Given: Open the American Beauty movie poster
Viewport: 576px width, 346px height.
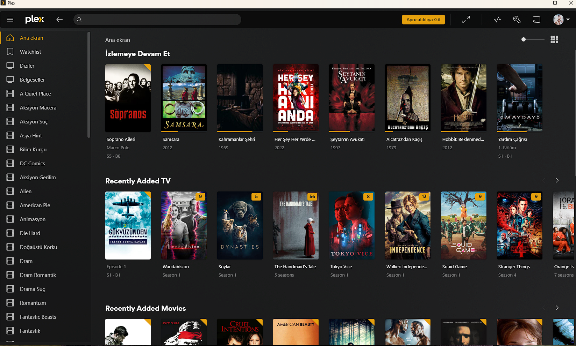Looking at the screenshot, I should click(x=296, y=332).
